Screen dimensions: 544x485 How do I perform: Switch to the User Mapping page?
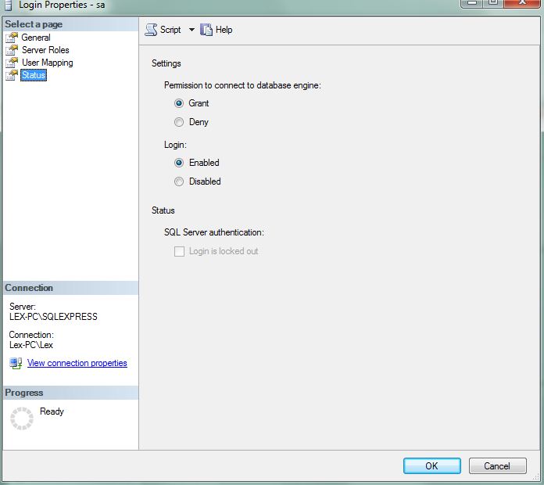[48, 63]
